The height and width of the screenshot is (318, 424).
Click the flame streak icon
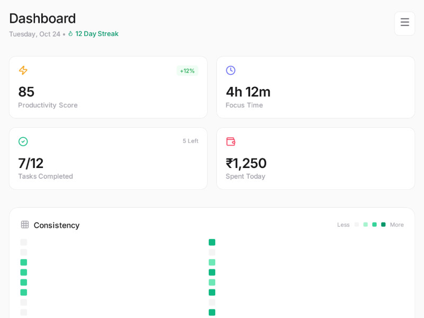point(70,34)
